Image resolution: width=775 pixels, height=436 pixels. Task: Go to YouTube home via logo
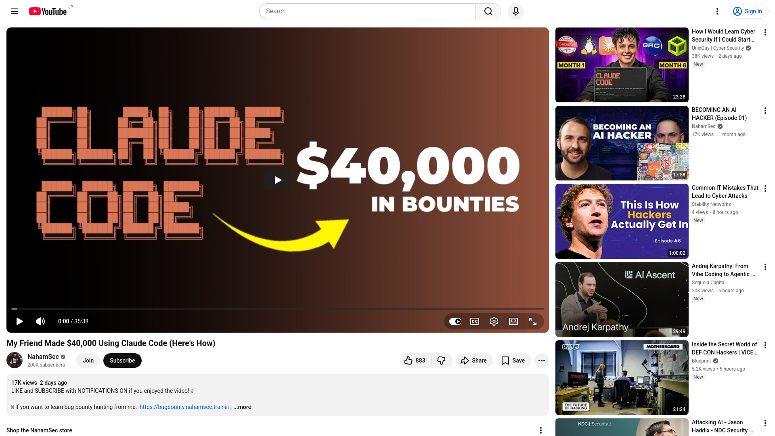pos(48,11)
